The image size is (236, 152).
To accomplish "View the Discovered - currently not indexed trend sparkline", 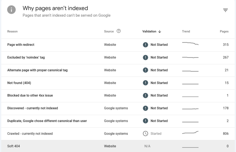I will pos(190,109).
